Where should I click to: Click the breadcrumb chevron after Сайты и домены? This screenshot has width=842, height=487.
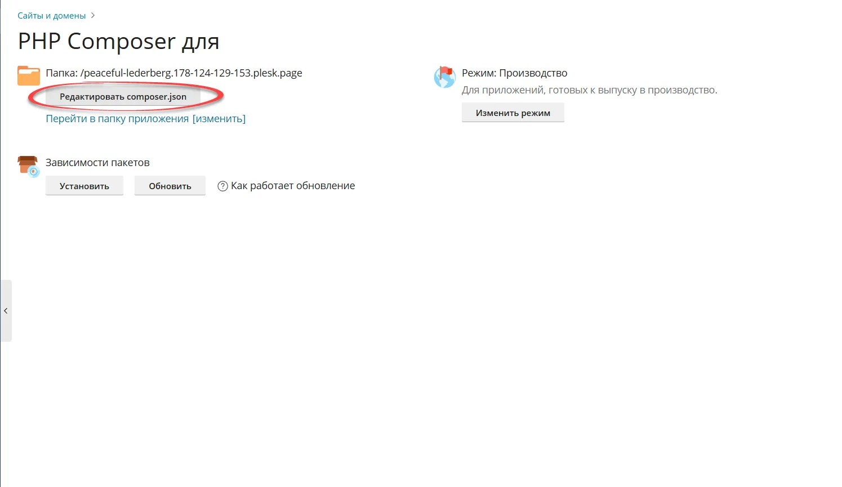(93, 16)
